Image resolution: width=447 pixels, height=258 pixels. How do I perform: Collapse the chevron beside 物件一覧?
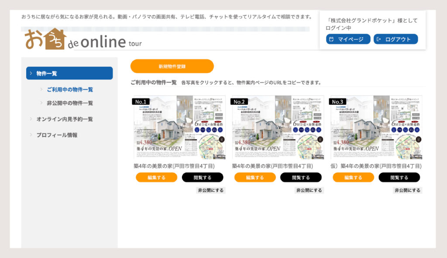pos(31,73)
